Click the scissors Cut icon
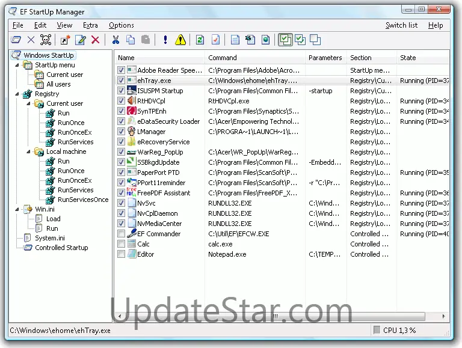The height and width of the screenshot is (348, 462). pyautogui.click(x=115, y=40)
